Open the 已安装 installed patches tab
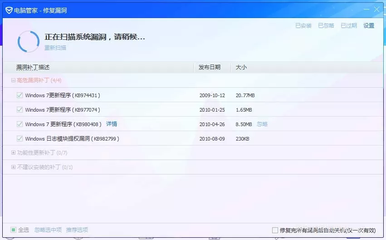Image resolution: width=386 pixels, height=240 pixels. pos(303,25)
